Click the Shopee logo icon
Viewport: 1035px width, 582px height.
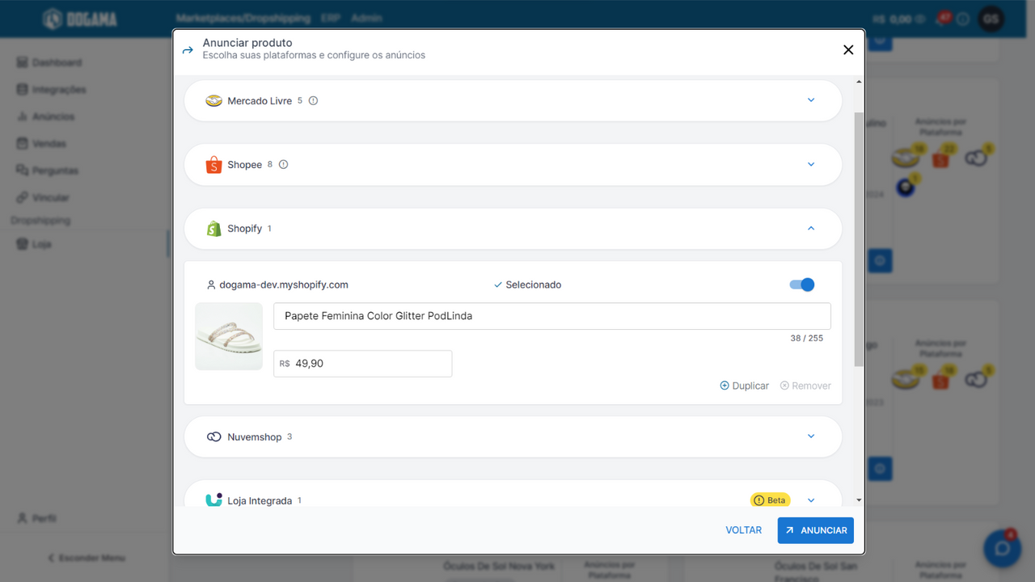coord(213,165)
